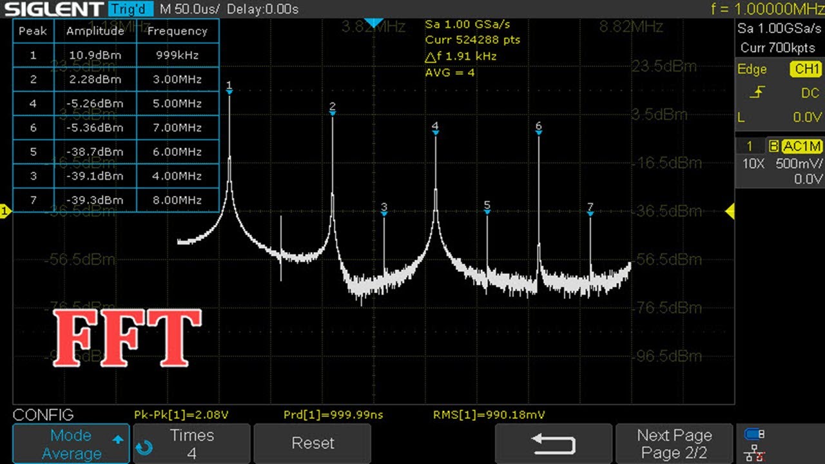Viewport: 825px width, 464px height.
Task: Click the Curr 524288 pts readout
Action: [x=472, y=40]
